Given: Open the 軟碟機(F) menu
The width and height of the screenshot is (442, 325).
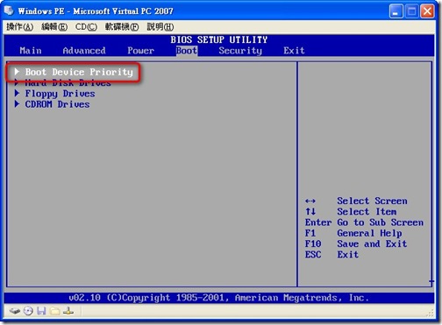Looking at the screenshot, I should 122,27.
